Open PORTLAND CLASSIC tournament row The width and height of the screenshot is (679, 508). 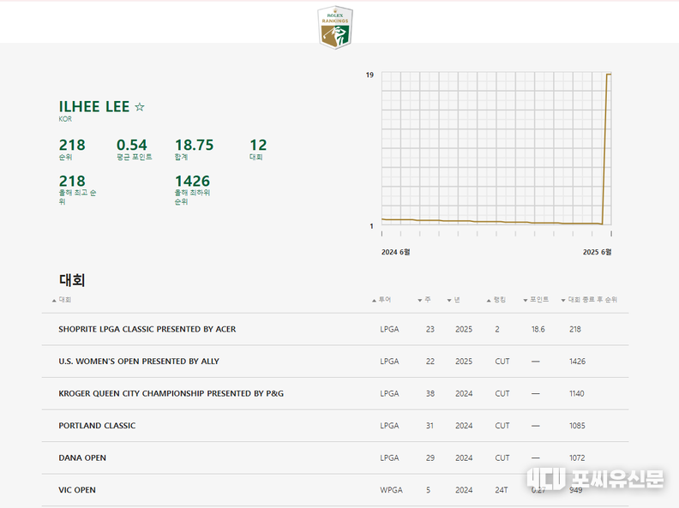(x=335, y=426)
